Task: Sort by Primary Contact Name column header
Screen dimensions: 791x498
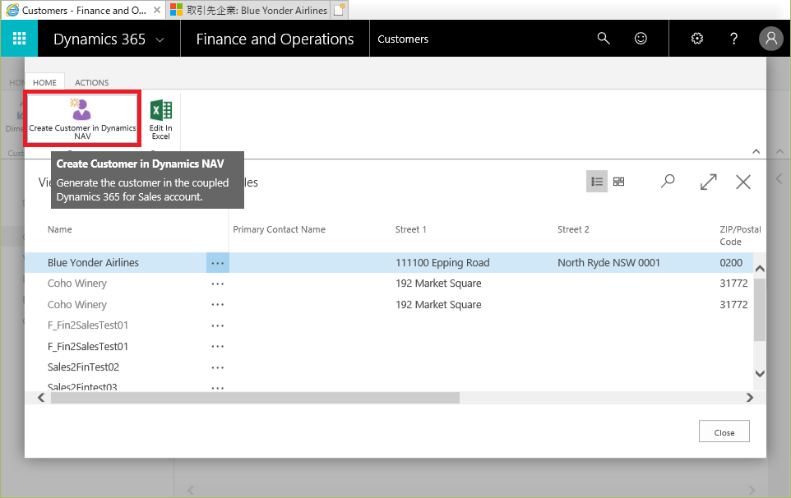Action: pyautogui.click(x=279, y=229)
